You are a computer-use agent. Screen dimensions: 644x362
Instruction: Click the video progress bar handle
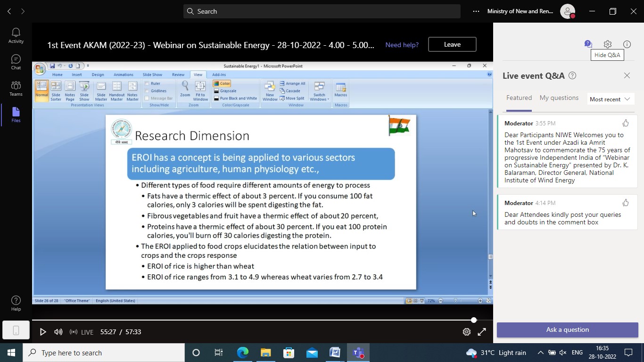[474, 320]
